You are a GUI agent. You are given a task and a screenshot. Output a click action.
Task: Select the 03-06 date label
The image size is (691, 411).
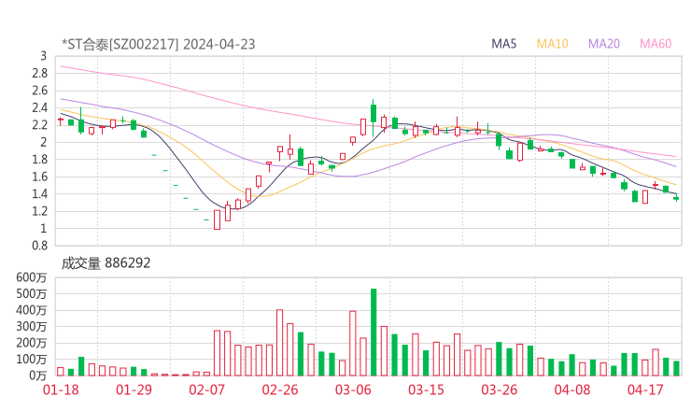[353, 390]
